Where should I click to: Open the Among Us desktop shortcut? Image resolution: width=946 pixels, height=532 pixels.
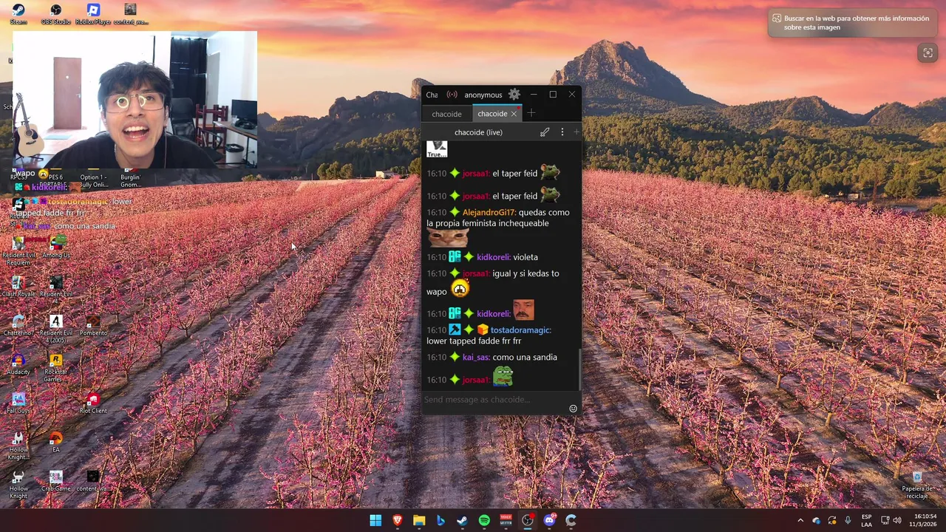56,247
